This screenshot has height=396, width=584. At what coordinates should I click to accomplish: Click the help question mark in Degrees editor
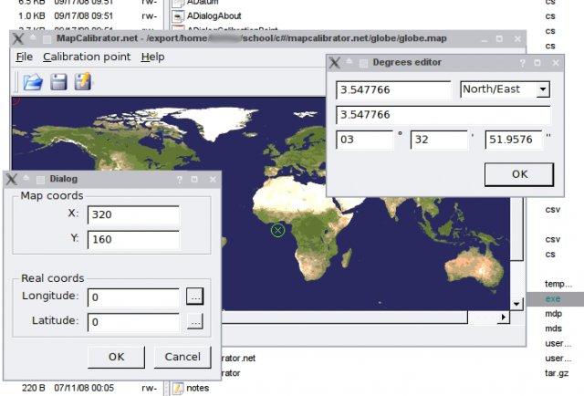[522, 63]
